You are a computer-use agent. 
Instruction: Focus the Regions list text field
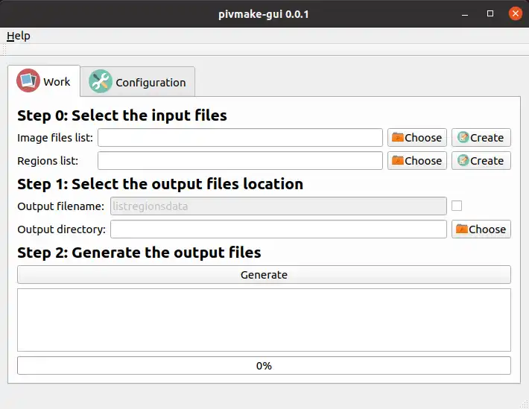click(240, 160)
